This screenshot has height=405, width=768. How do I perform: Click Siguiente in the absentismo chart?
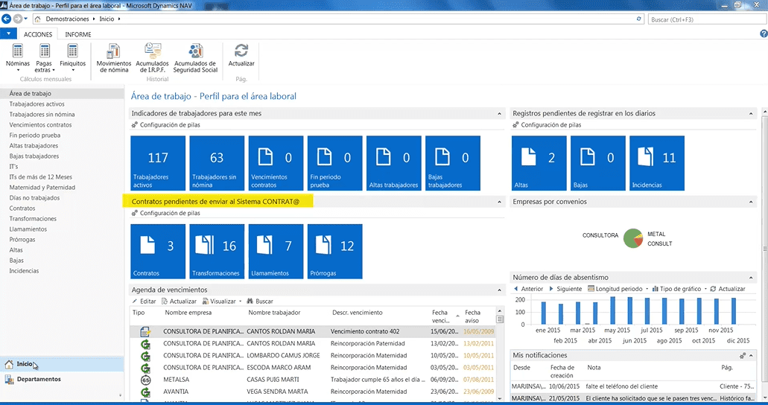point(565,289)
